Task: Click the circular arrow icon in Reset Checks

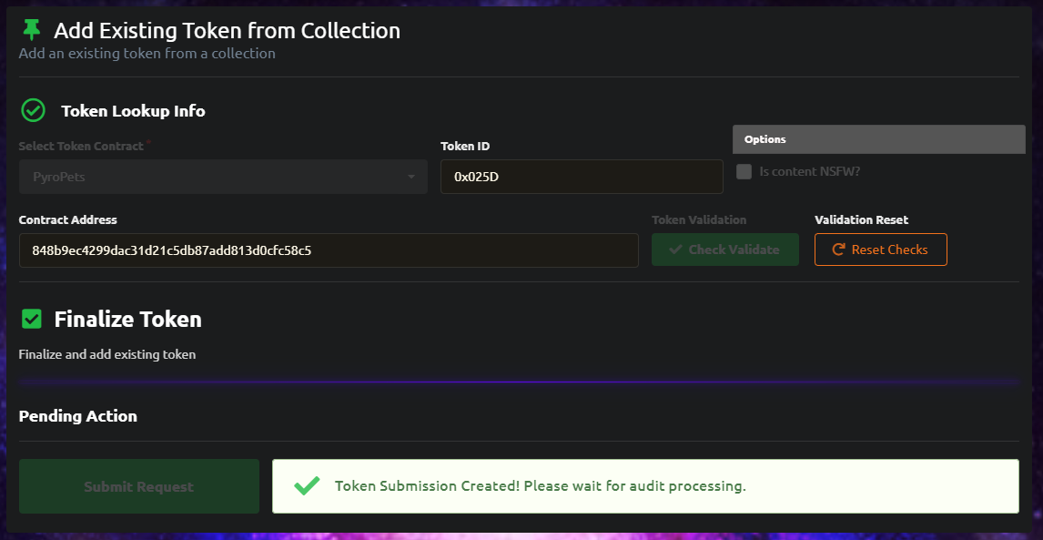Action: tap(839, 250)
